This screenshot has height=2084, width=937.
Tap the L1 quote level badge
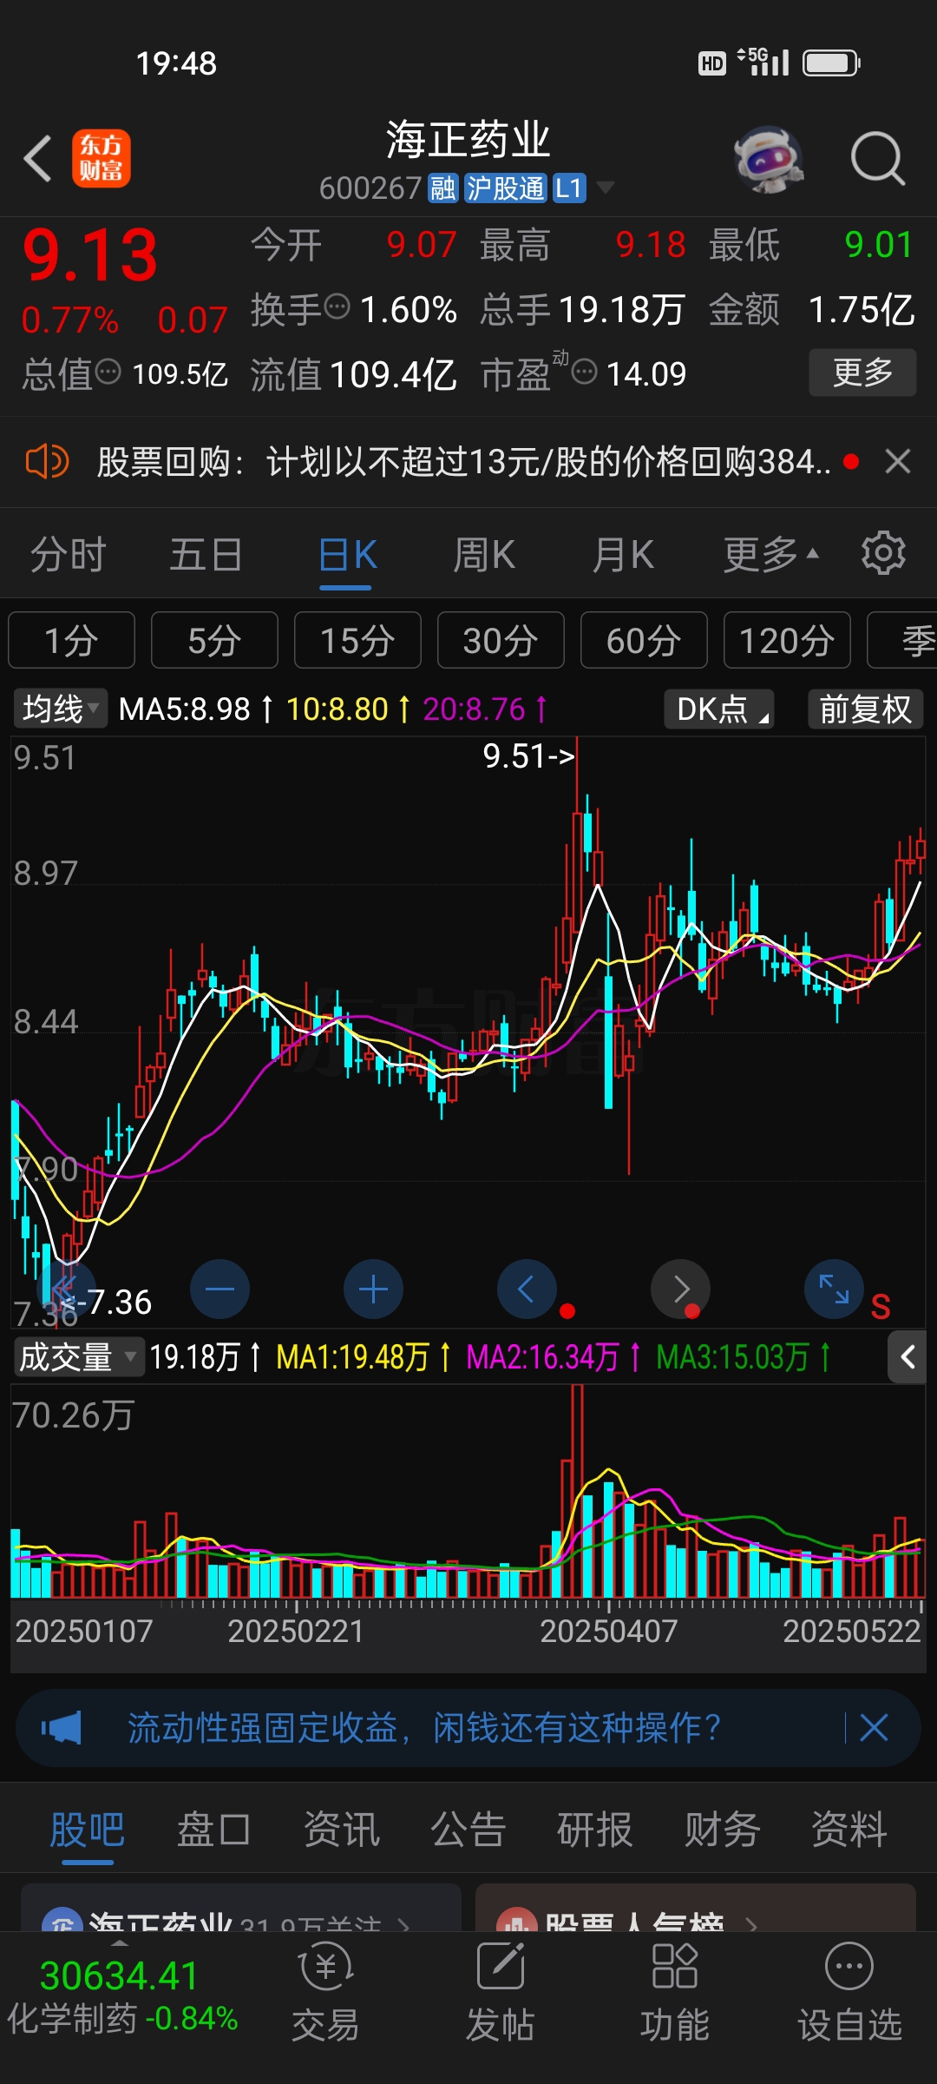click(569, 188)
